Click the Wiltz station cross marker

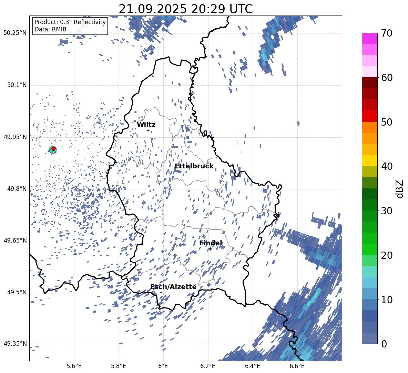[148, 130]
